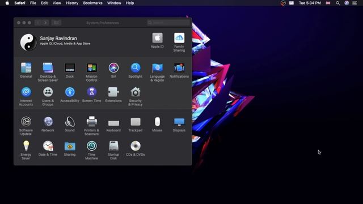Open Notification Center list icon
The height and width of the screenshot is (204, 363).
[354, 3]
